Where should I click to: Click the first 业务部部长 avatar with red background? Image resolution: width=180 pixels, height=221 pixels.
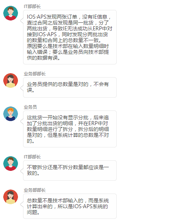(11, 80)
